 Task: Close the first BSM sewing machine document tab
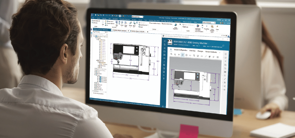coord(110,30)
